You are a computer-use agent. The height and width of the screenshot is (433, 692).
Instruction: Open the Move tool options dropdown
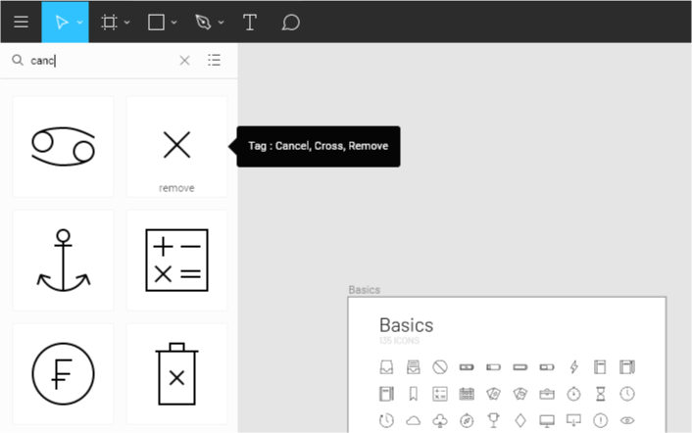[79, 23]
